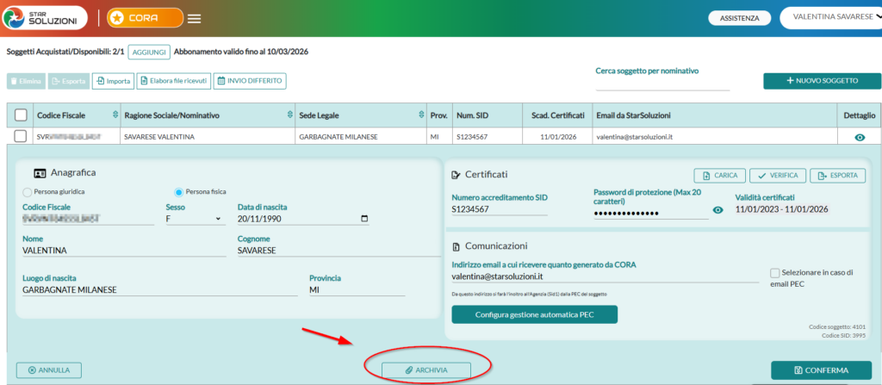Screen dimensions: 882x385
Task: Open the Data di nascita calendar picker
Action: (364, 219)
